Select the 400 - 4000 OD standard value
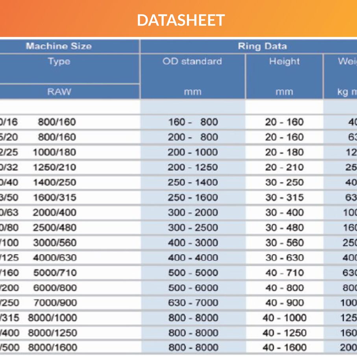Image resolution: width=357 pixels, height=357 pixels. tap(192, 258)
